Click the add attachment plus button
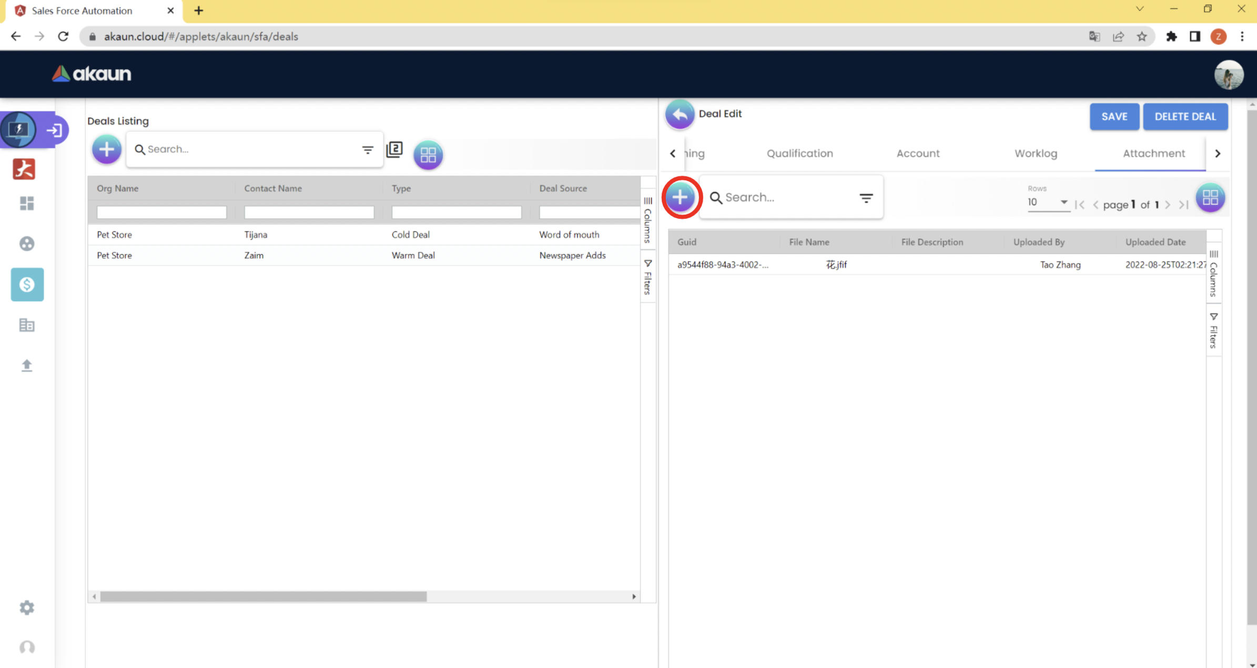The image size is (1257, 668). coord(680,197)
